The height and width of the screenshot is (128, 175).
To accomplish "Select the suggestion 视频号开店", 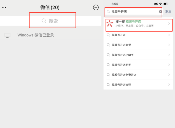I will pyautogui.click(x=138, y=35).
